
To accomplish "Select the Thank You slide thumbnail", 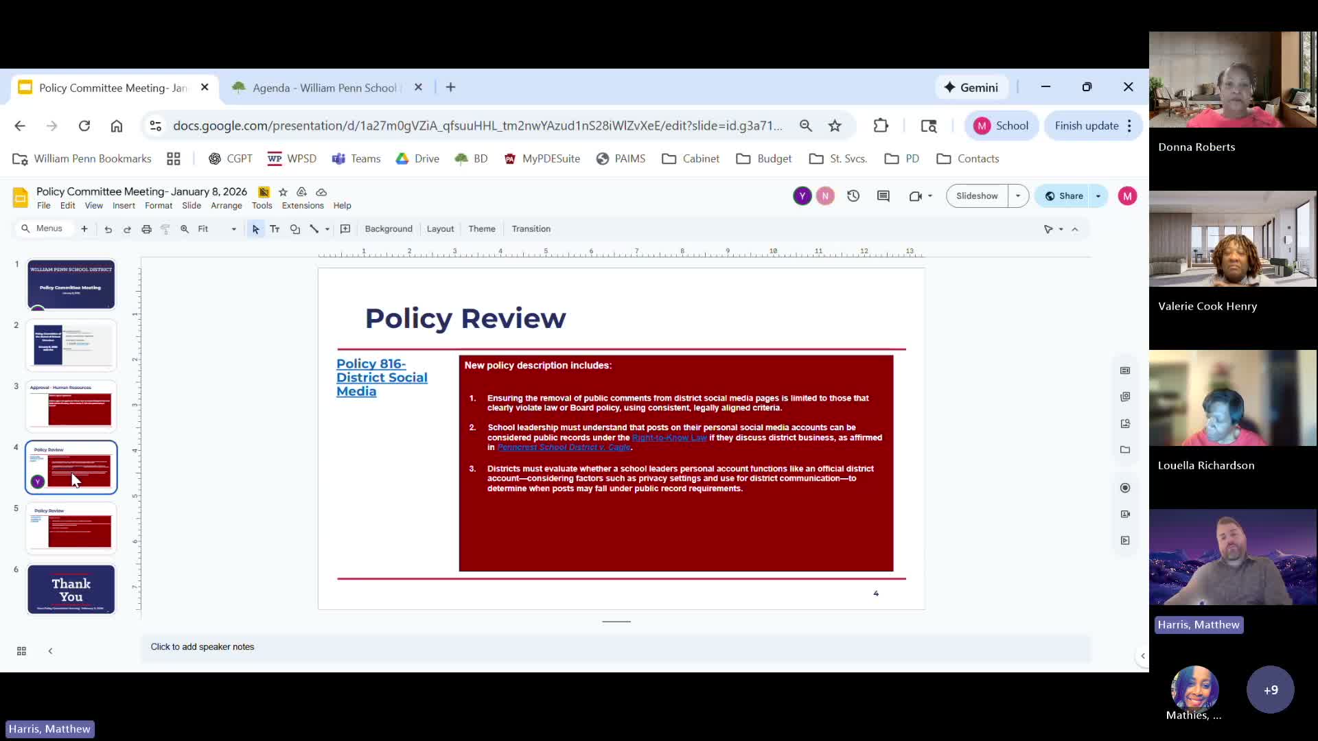I will (71, 589).
